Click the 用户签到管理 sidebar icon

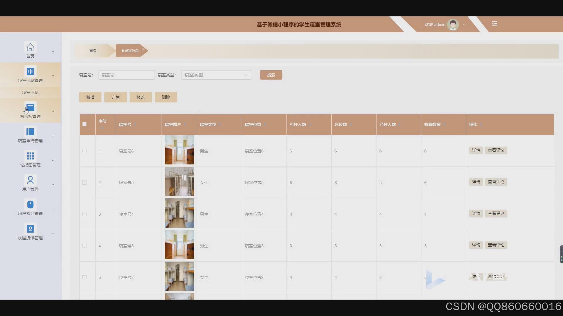click(30, 204)
